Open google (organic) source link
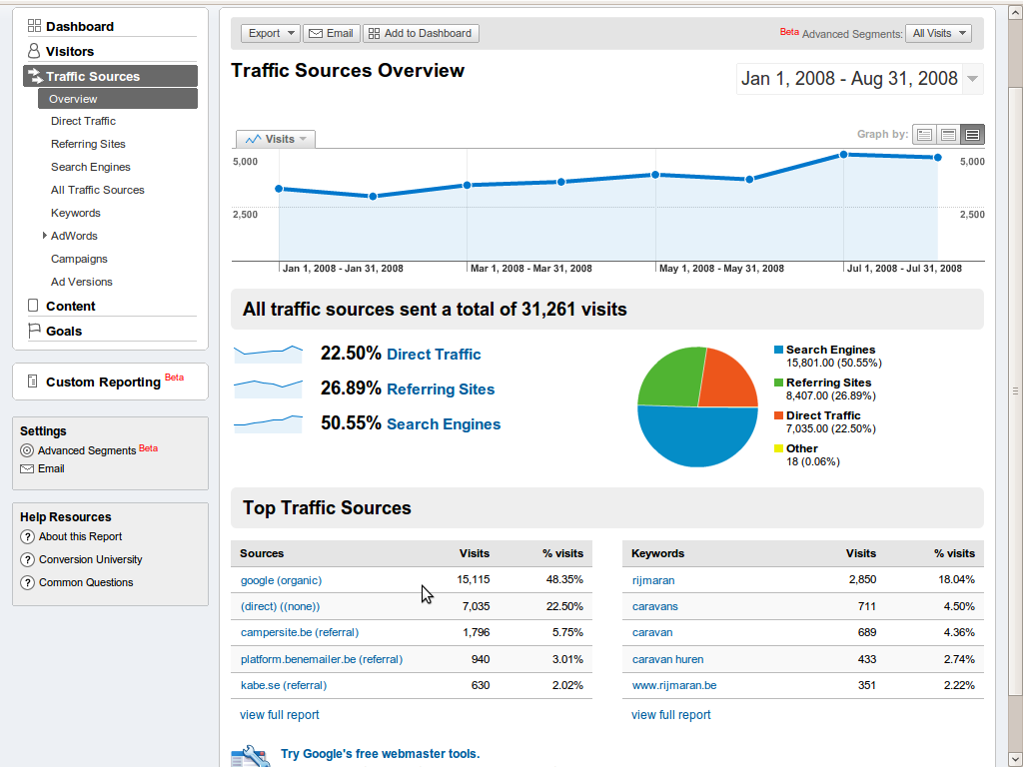The height and width of the screenshot is (767, 1023). pyautogui.click(x=281, y=580)
